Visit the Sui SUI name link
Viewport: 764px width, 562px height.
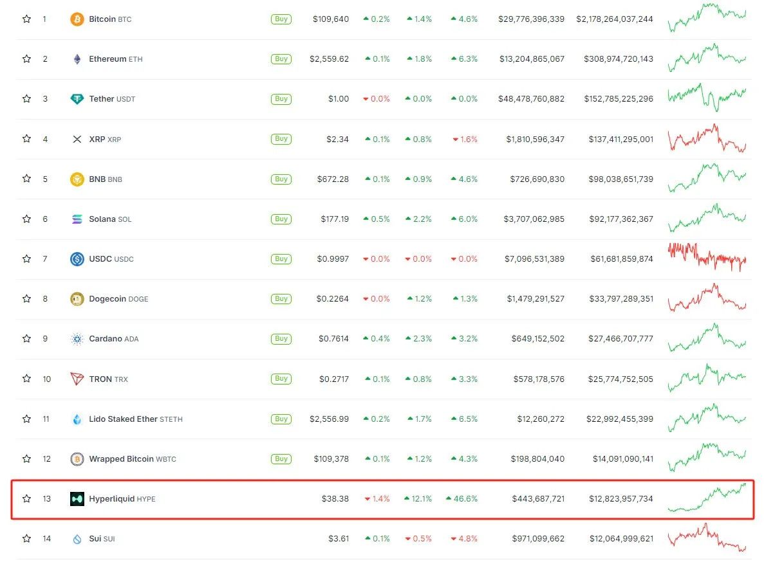[x=102, y=539]
